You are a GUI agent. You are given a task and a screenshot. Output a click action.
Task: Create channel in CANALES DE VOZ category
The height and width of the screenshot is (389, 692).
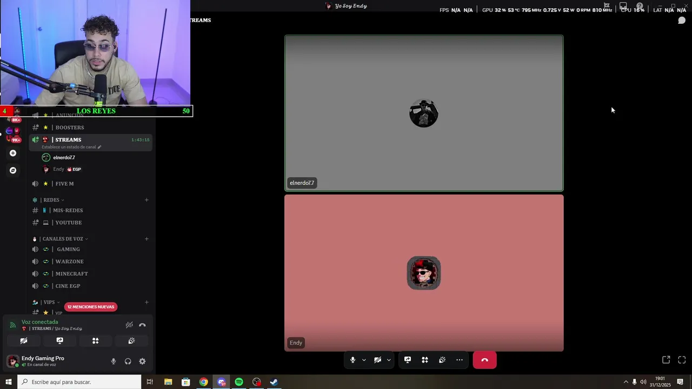point(147,239)
